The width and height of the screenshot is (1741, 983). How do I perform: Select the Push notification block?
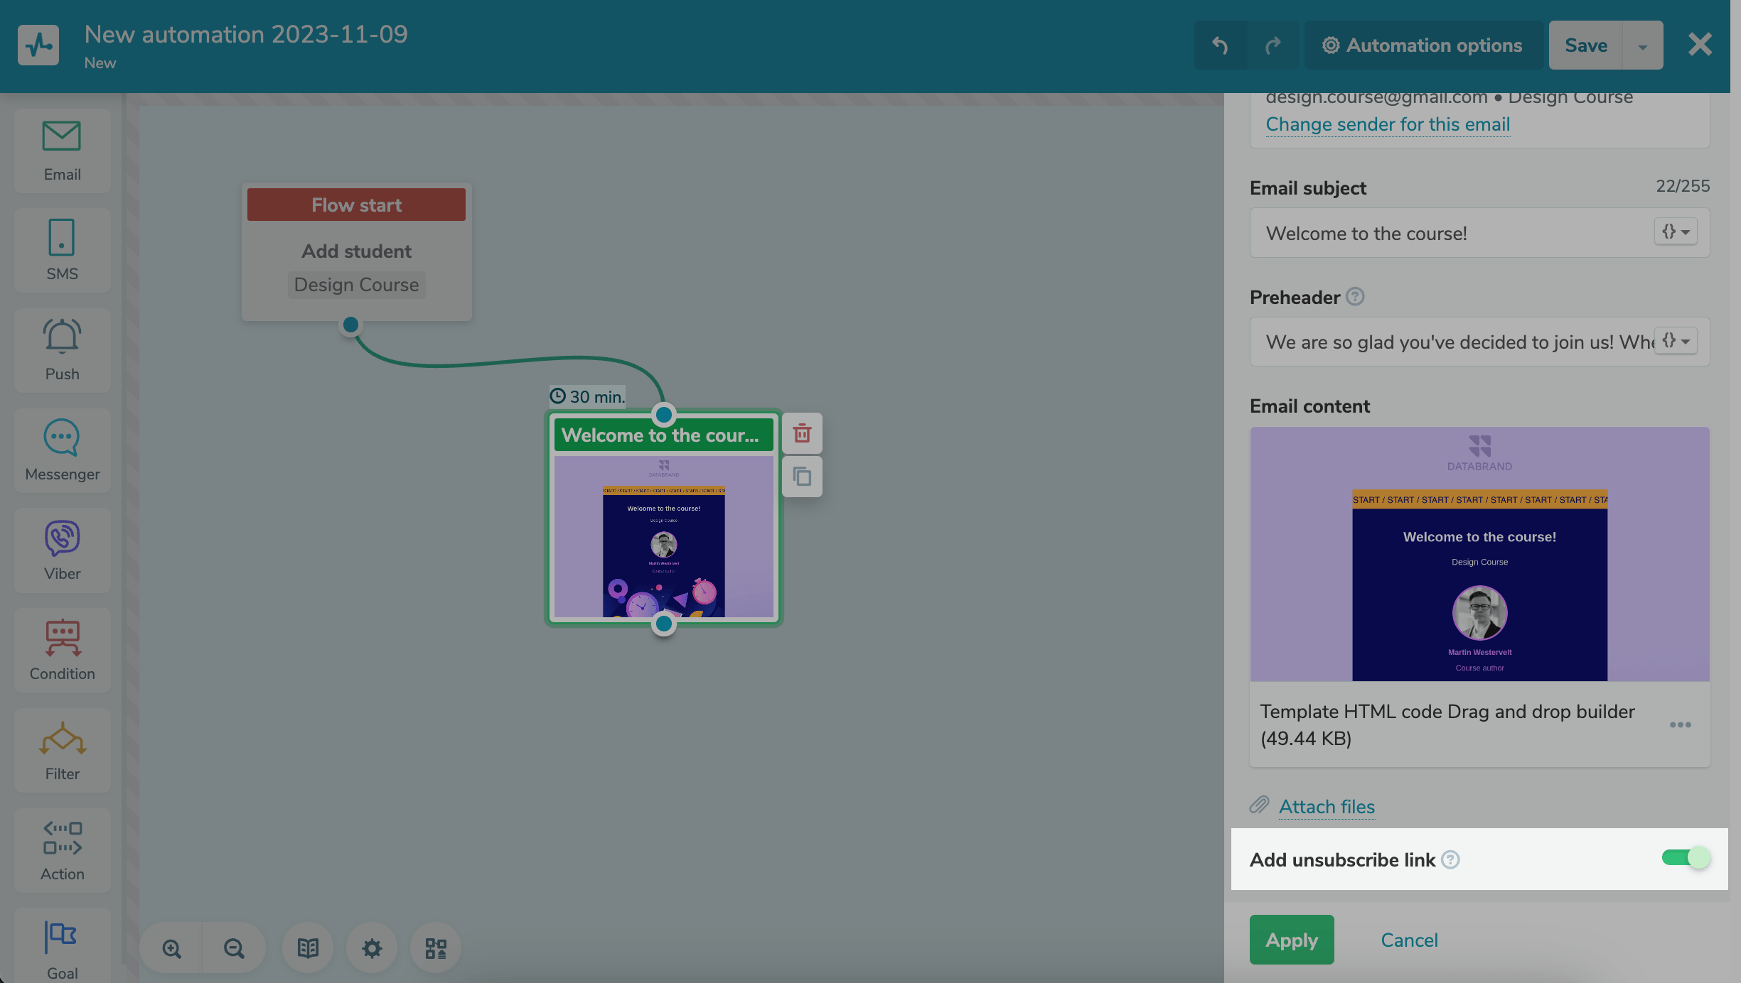click(62, 349)
